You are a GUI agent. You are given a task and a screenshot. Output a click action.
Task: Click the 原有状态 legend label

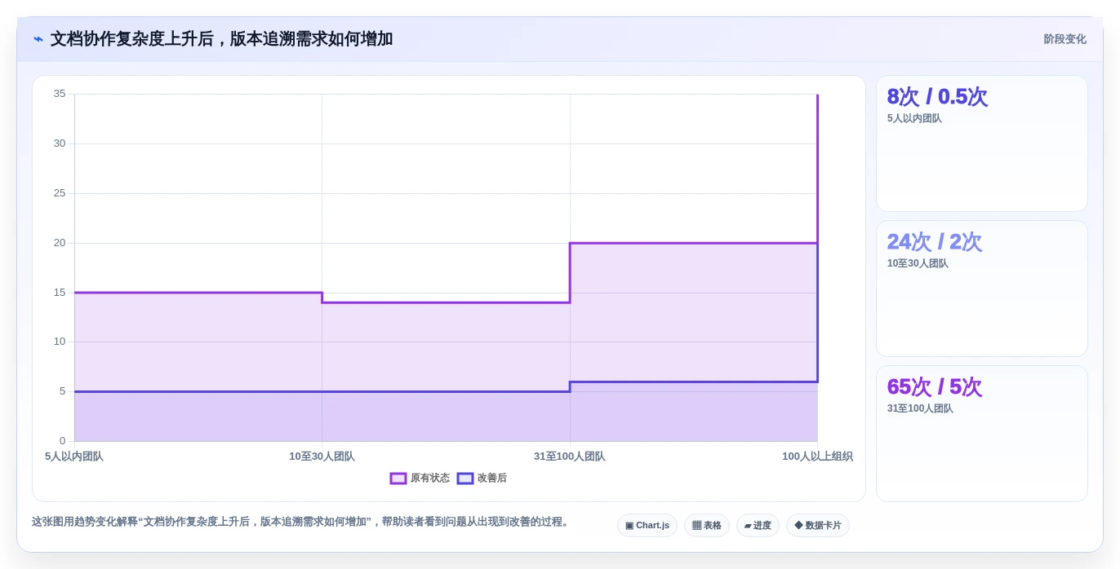click(x=430, y=479)
